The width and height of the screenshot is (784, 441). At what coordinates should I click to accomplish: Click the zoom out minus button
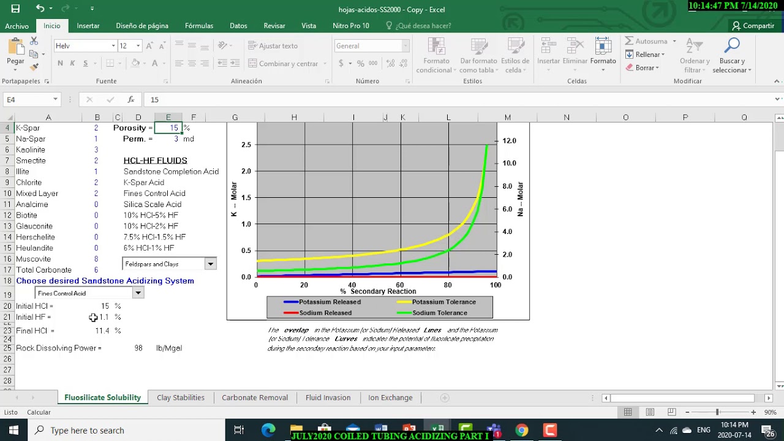(687, 412)
